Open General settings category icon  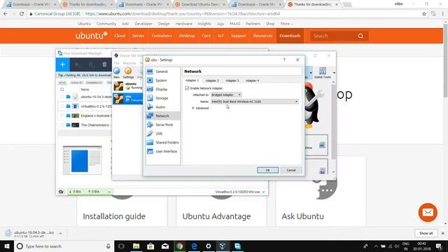[x=150, y=71]
